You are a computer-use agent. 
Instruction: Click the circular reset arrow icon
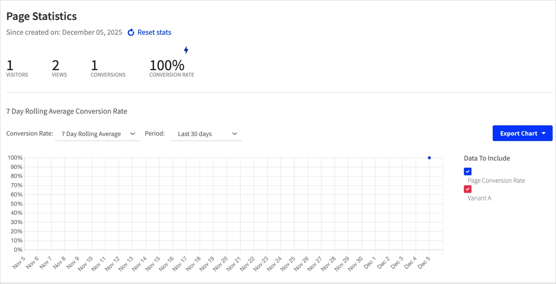(131, 32)
